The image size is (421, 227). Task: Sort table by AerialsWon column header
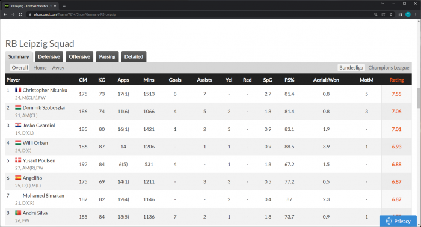pos(326,80)
